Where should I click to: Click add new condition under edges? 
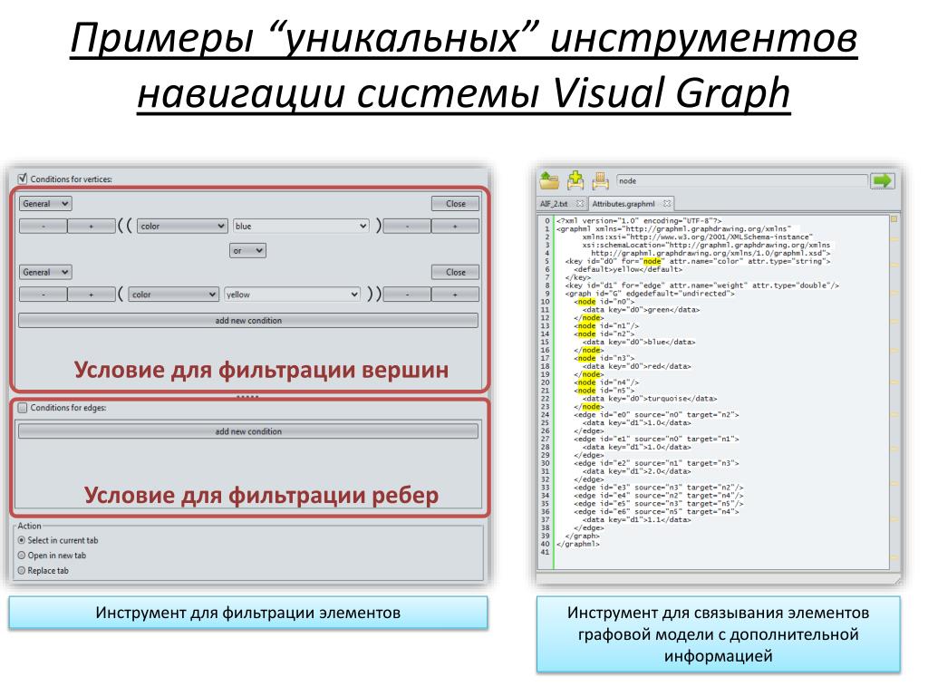[248, 431]
